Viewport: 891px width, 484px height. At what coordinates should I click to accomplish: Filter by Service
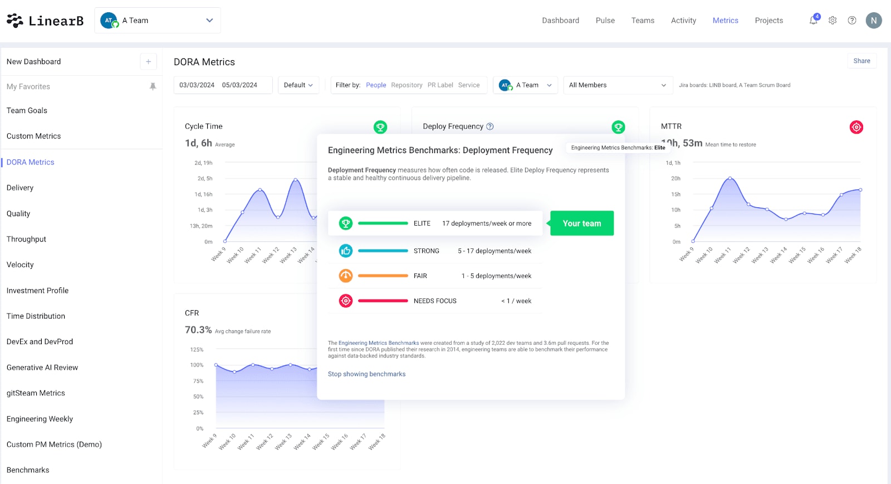(469, 85)
